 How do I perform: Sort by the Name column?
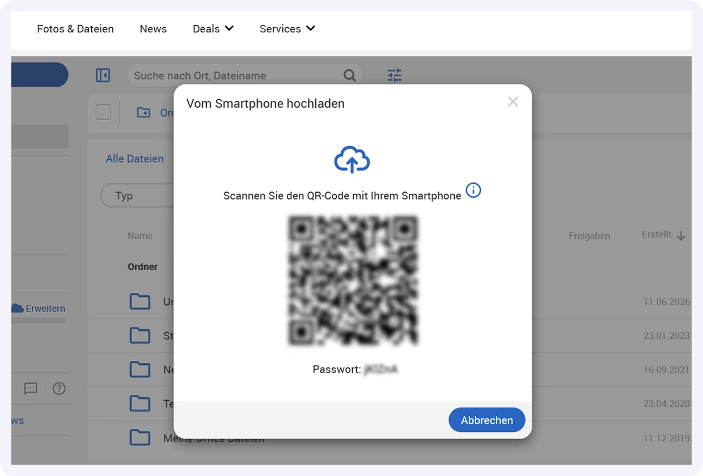[140, 236]
